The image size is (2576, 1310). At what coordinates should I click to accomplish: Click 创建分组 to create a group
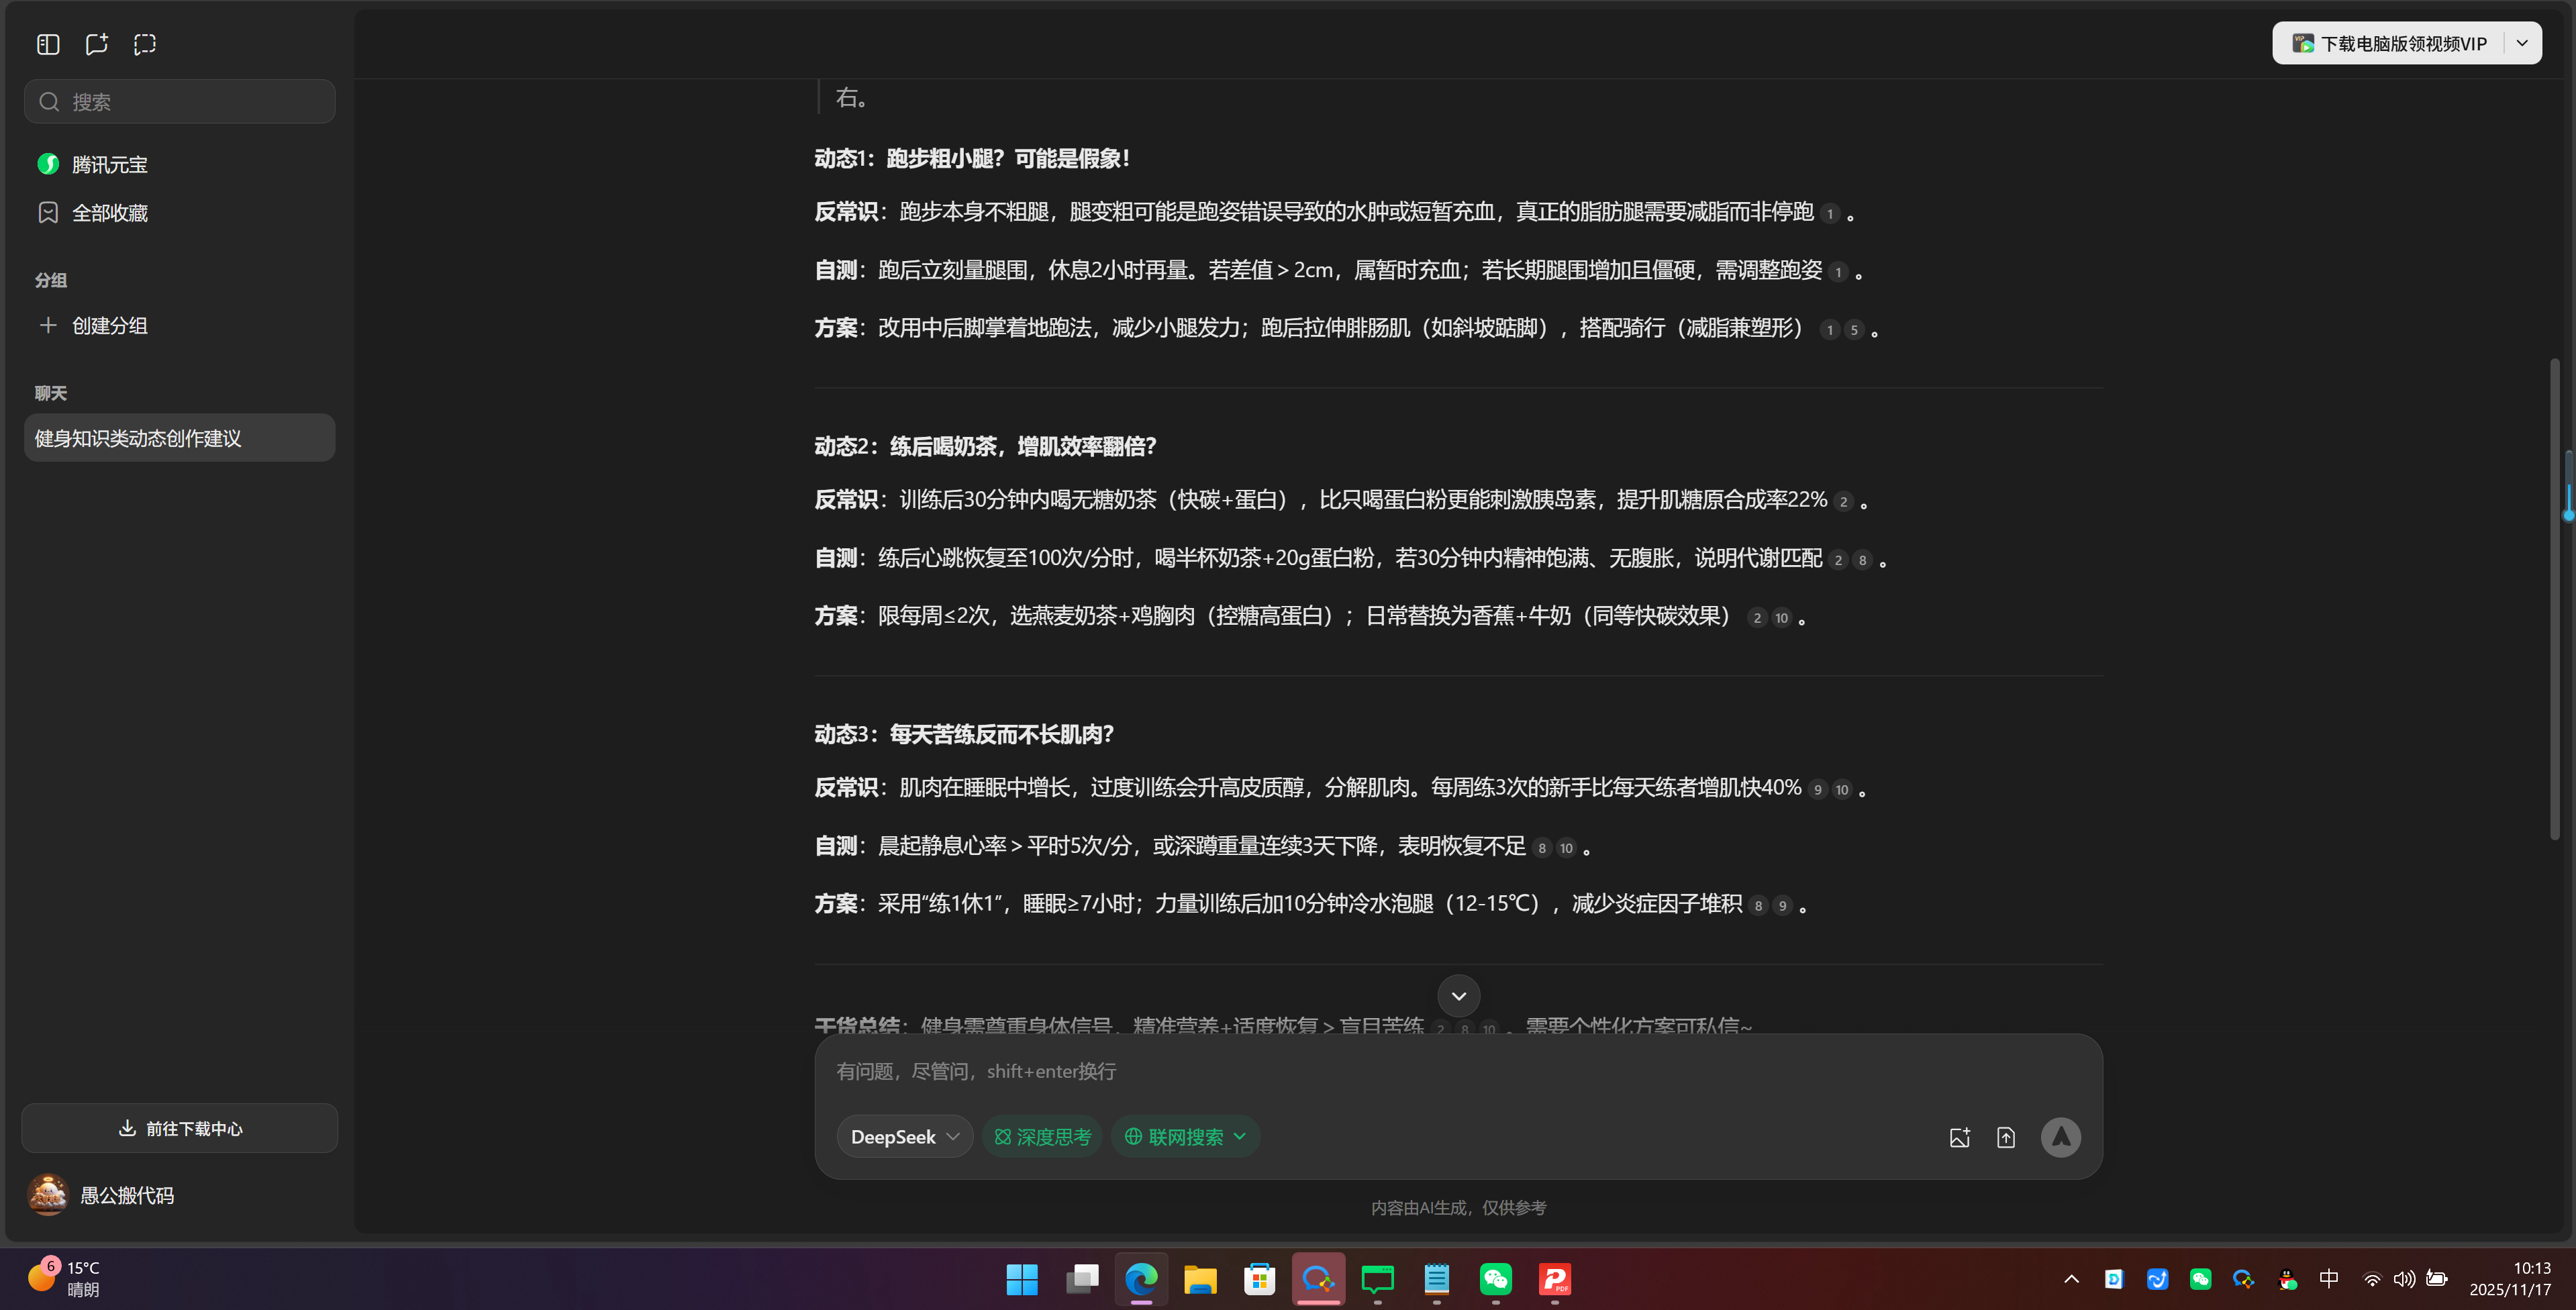click(109, 325)
